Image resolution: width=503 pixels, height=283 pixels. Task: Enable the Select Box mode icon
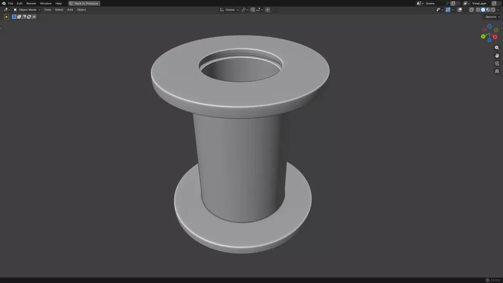(14, 17)
